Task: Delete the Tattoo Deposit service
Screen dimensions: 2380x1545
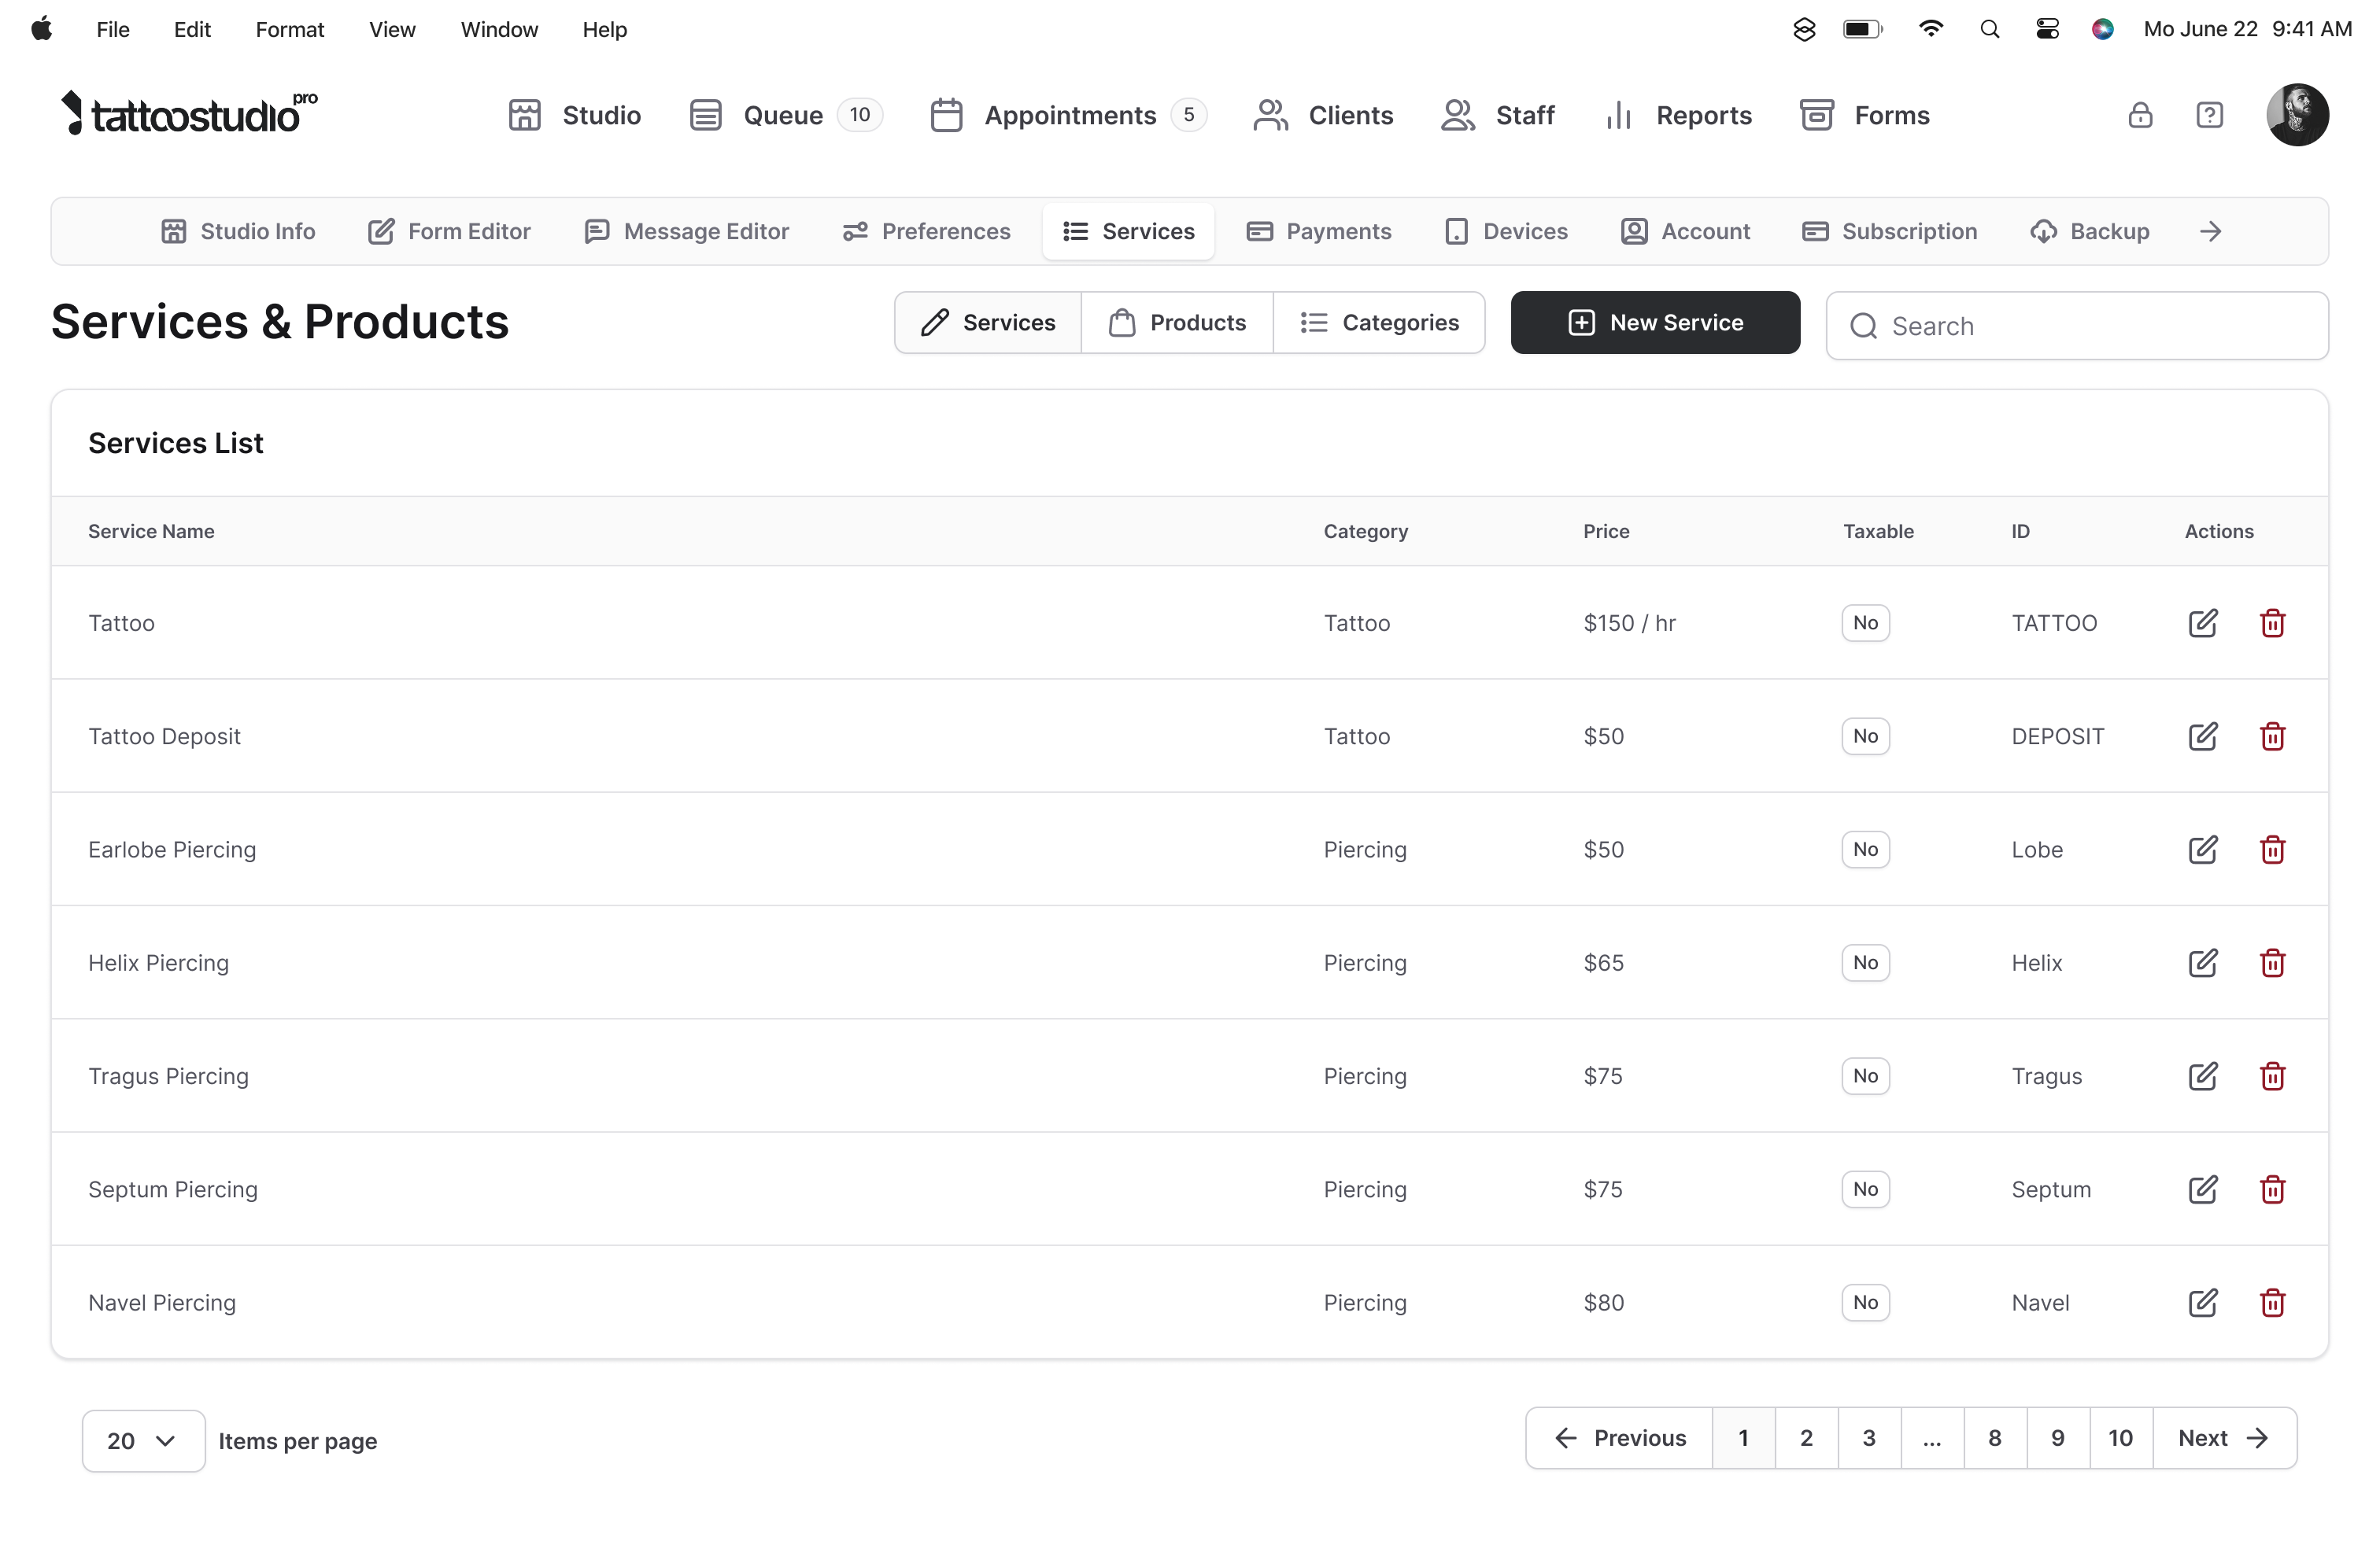Action: (2272, 736)
